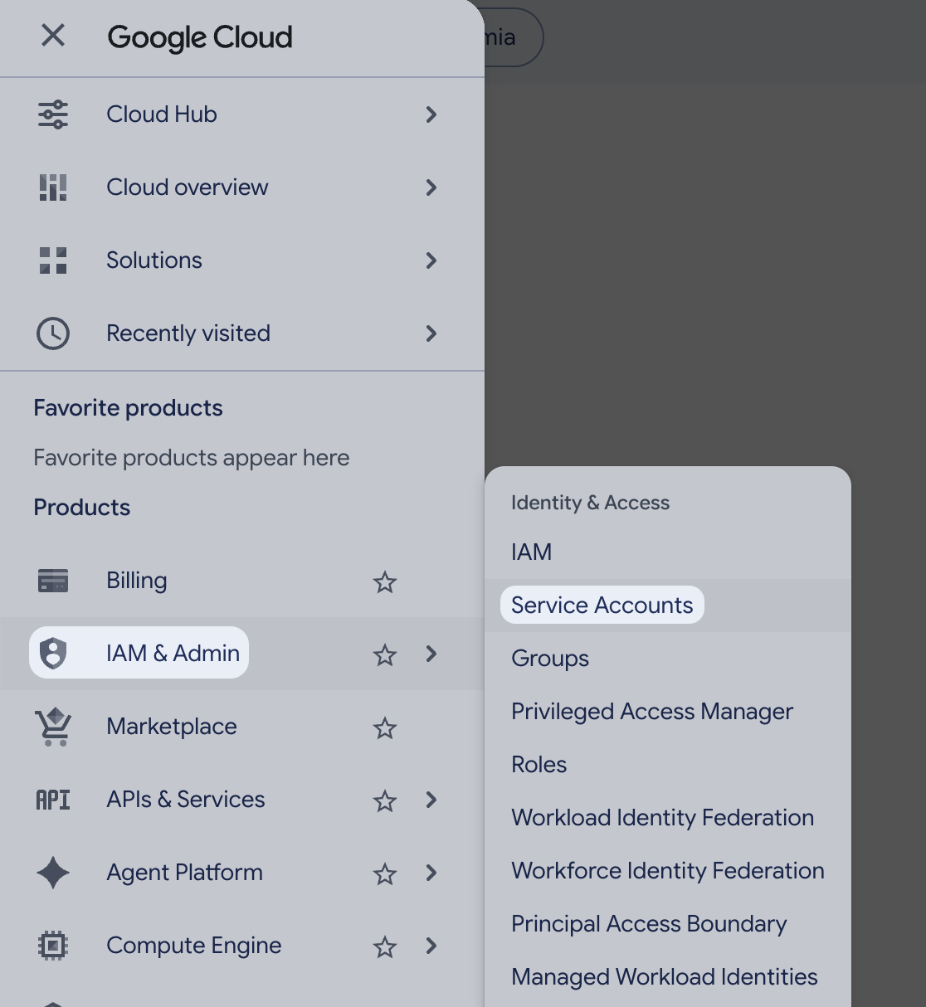Image resolution: width=926 pixels, height=1007 pixels.
Task: Expand the IAM & Admin submenu chevron
Action: coord(431,654)
